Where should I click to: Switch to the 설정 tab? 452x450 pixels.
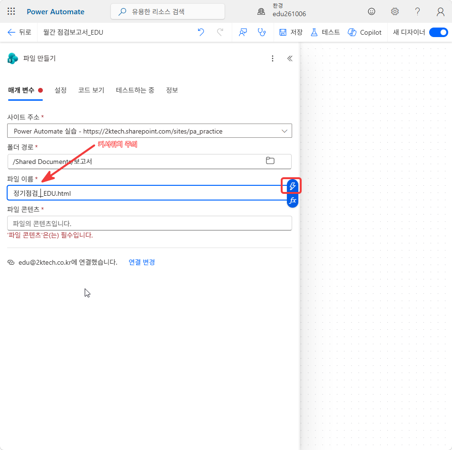click(60, 90)
